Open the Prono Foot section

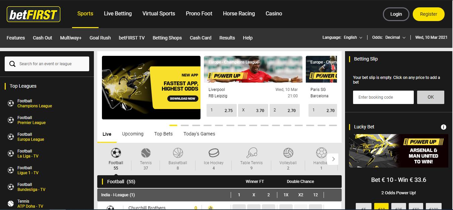pos(199,14)
